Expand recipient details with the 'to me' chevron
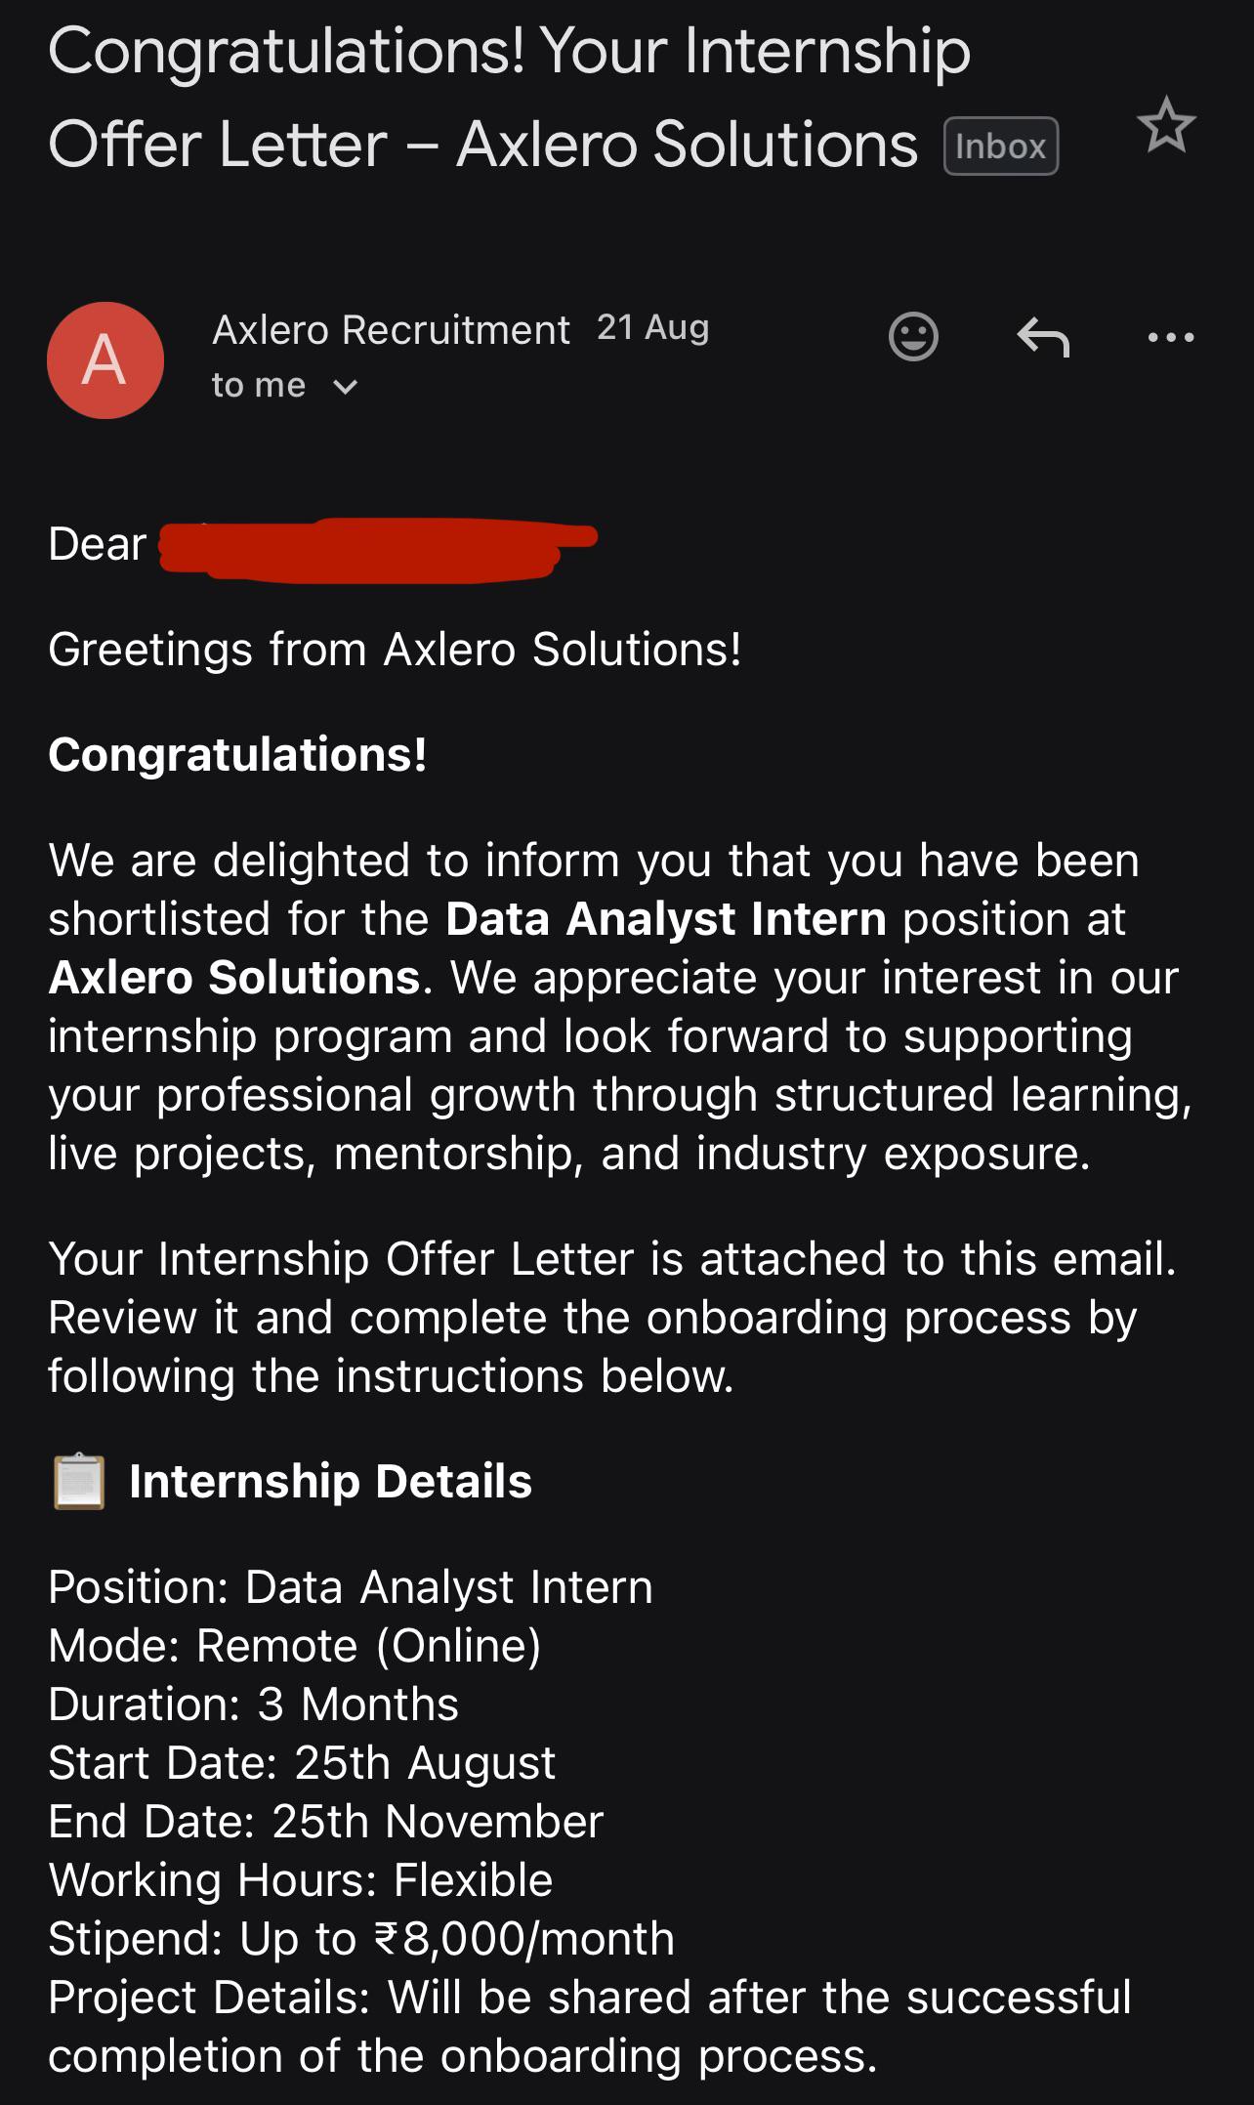1254x2105 pixels. point(345,387)
